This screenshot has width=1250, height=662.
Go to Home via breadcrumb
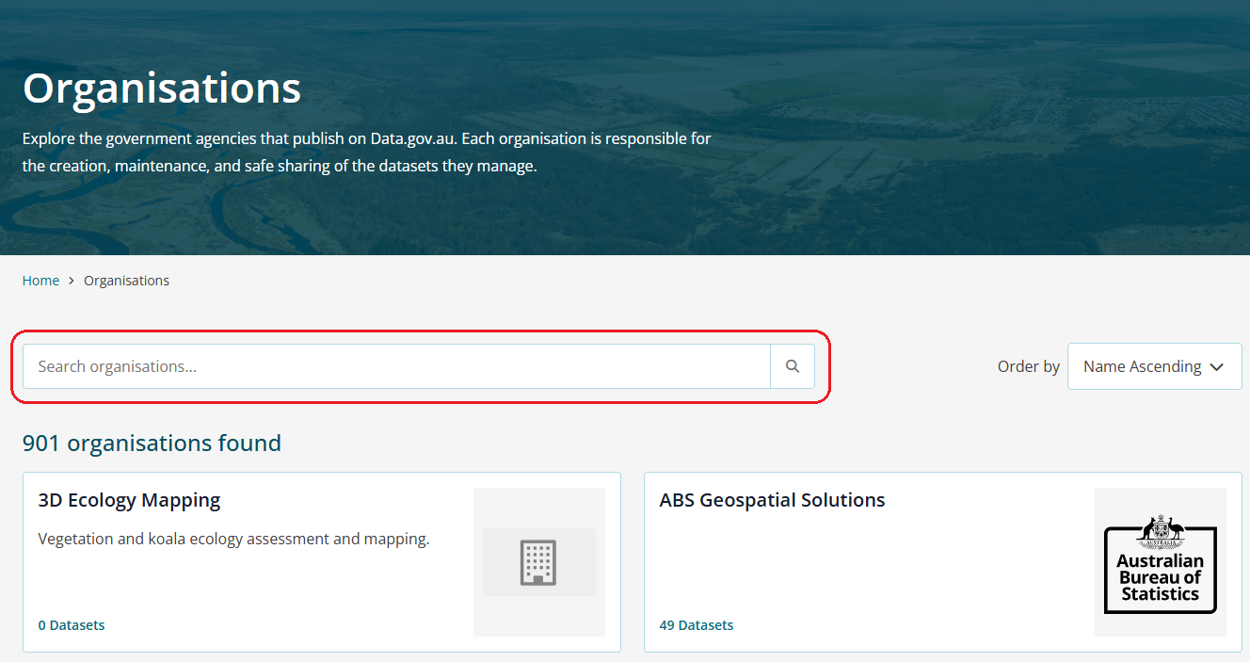point(40,281)
